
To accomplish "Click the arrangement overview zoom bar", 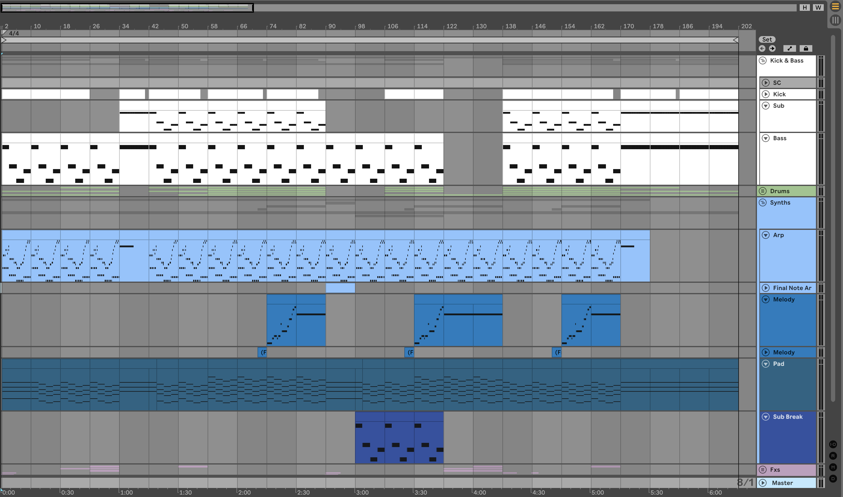I will (127, 7).
